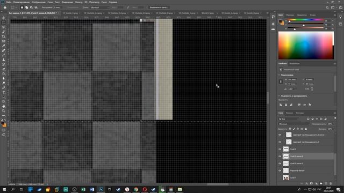Toggle visibility of the sixth layer row
Screen dimensions: 344x193
(279, 170)
